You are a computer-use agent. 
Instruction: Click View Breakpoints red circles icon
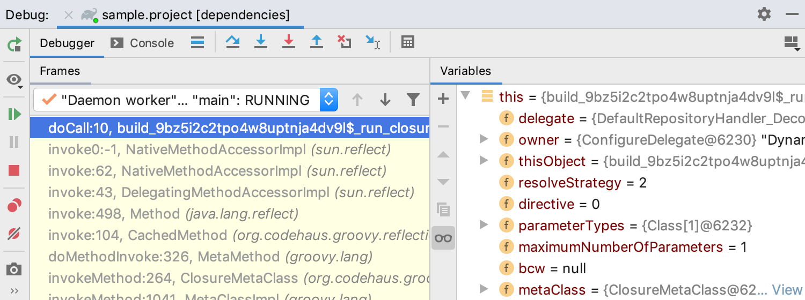click(14, 205)
